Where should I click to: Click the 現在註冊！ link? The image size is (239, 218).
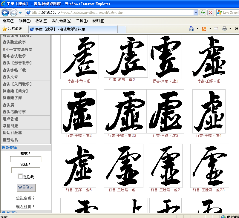coord(26,207)
